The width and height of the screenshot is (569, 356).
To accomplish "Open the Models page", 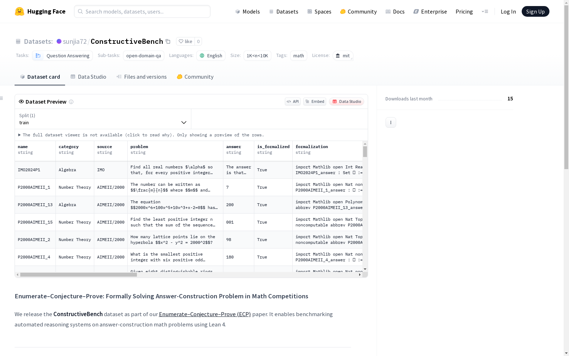I will point(248,11).
